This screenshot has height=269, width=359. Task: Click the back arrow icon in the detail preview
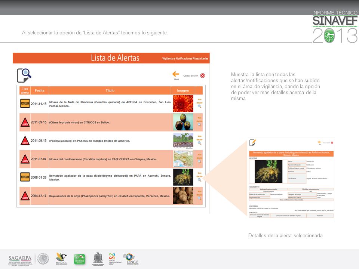pyautogui.click(x=320, y=142)
